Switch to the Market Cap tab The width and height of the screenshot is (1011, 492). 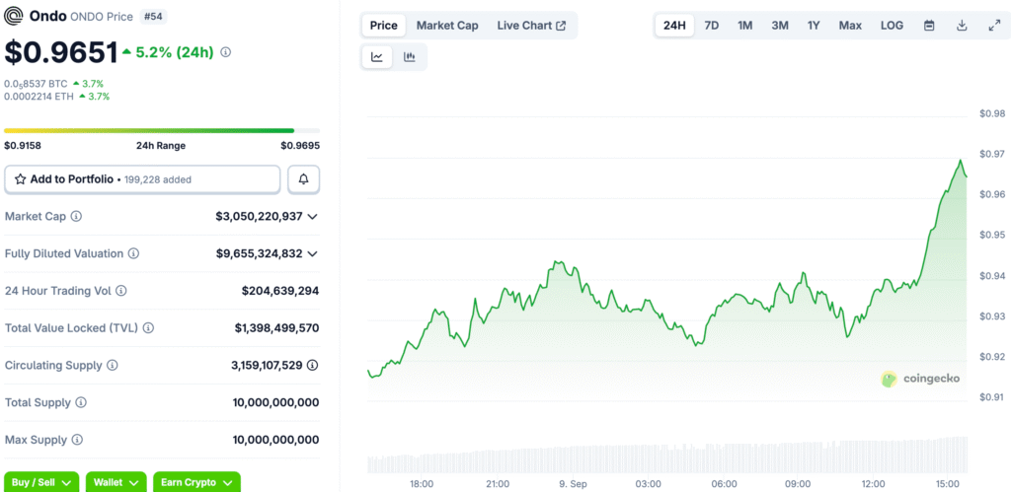[447, 26]
